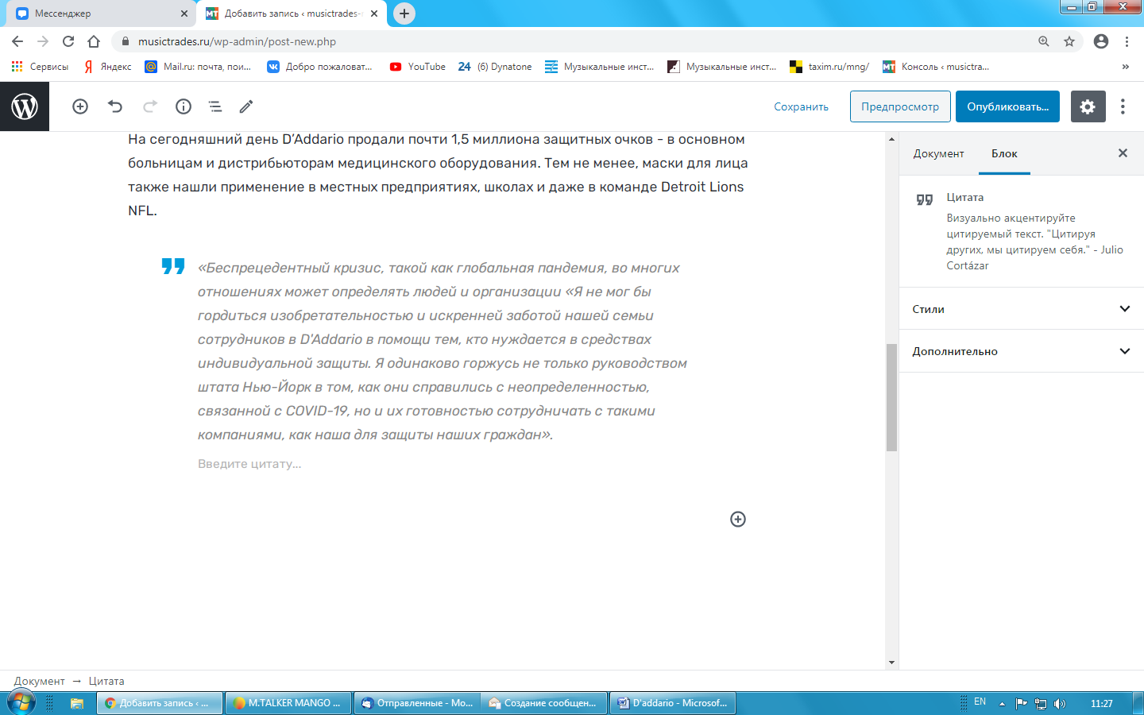The width and height of the screenshot is (1144, 715).
Task: Open the Chrome menu
Action: pyautogui.click(x=1127, y=41)
